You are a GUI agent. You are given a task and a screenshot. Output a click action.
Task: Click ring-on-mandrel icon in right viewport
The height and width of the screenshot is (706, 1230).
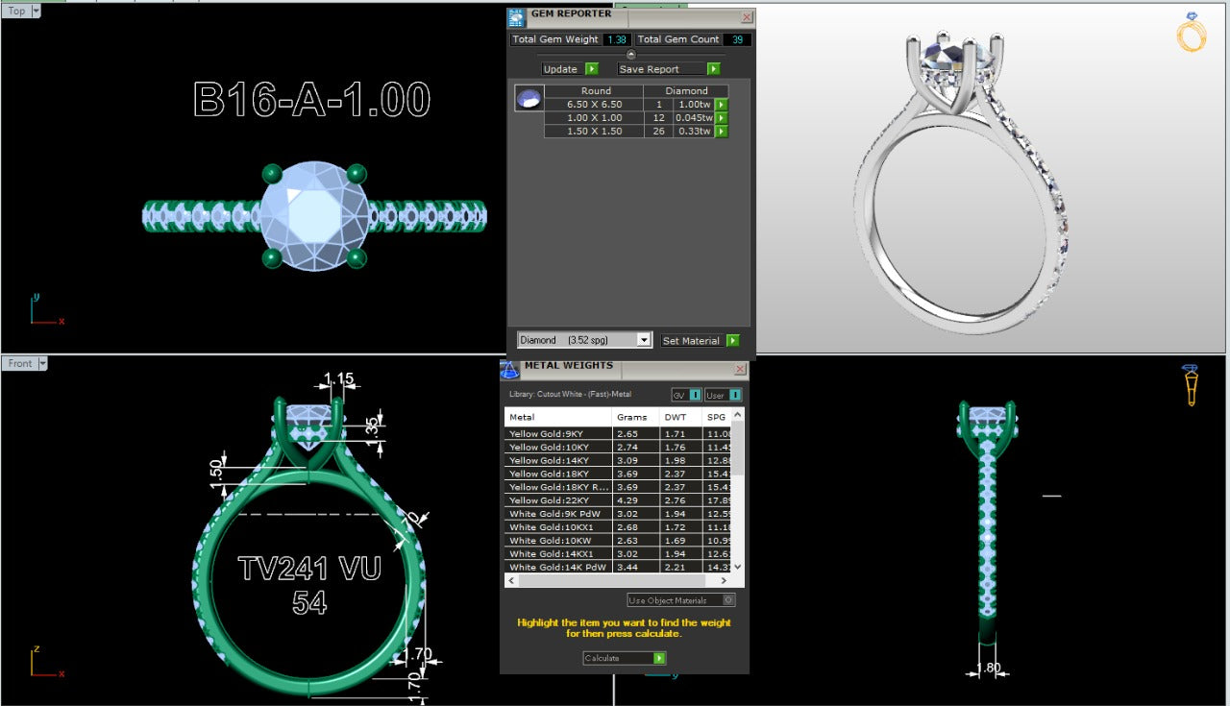pyautogui.click(x=1192, y=384)
